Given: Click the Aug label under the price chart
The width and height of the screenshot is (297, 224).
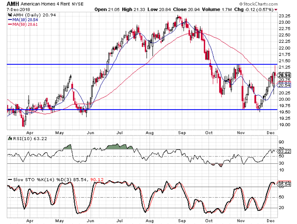Looking at the screenshot, I should (150, 133).
